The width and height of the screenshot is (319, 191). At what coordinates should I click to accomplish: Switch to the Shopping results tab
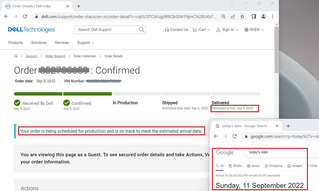[273, 166]
